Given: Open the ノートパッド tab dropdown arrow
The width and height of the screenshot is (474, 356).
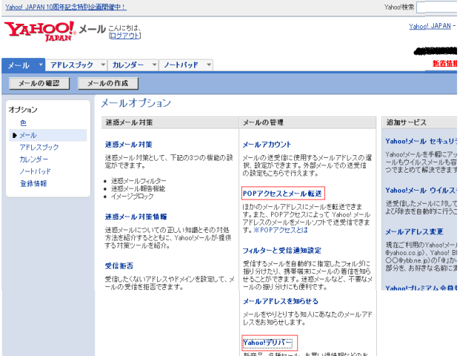Looking at the screenshot, I should (x=209, y=65).
